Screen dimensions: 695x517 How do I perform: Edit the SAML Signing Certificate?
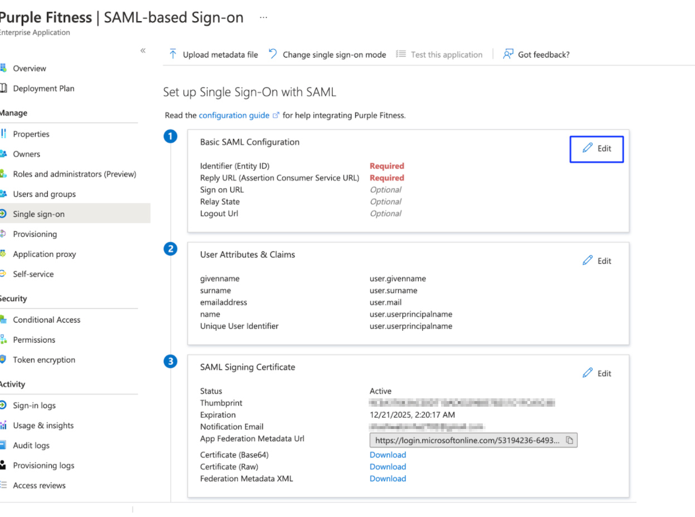[x=596, y=373]
